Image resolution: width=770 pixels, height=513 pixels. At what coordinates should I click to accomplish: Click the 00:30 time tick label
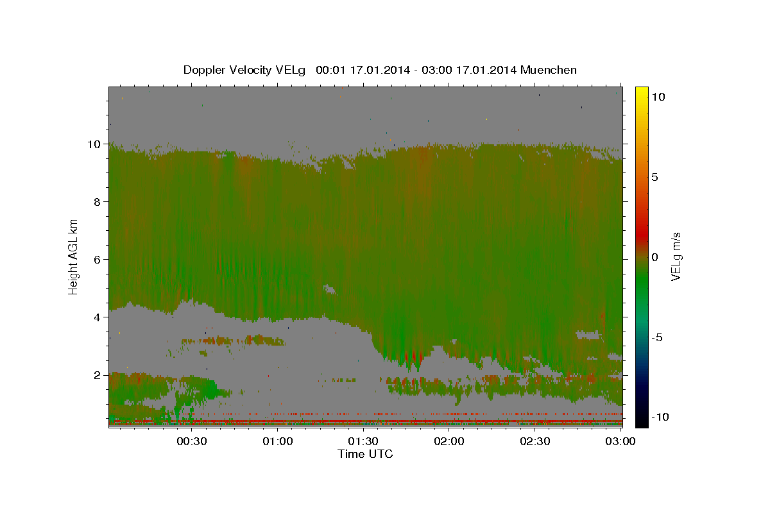click(x=192, y=441)
